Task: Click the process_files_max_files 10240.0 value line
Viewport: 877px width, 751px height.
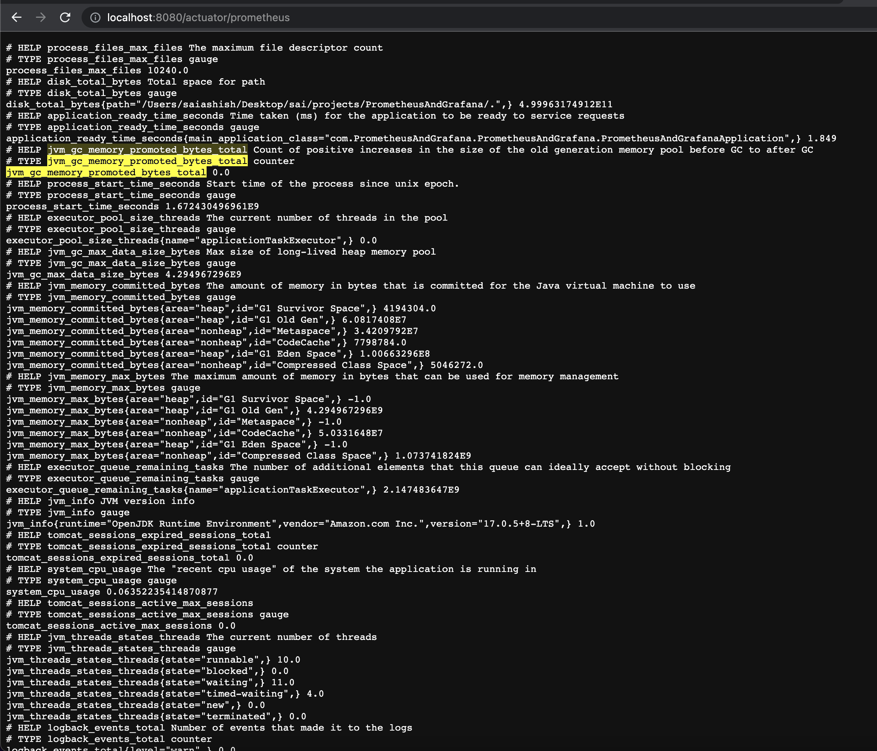Action: [x=97, y=71]
